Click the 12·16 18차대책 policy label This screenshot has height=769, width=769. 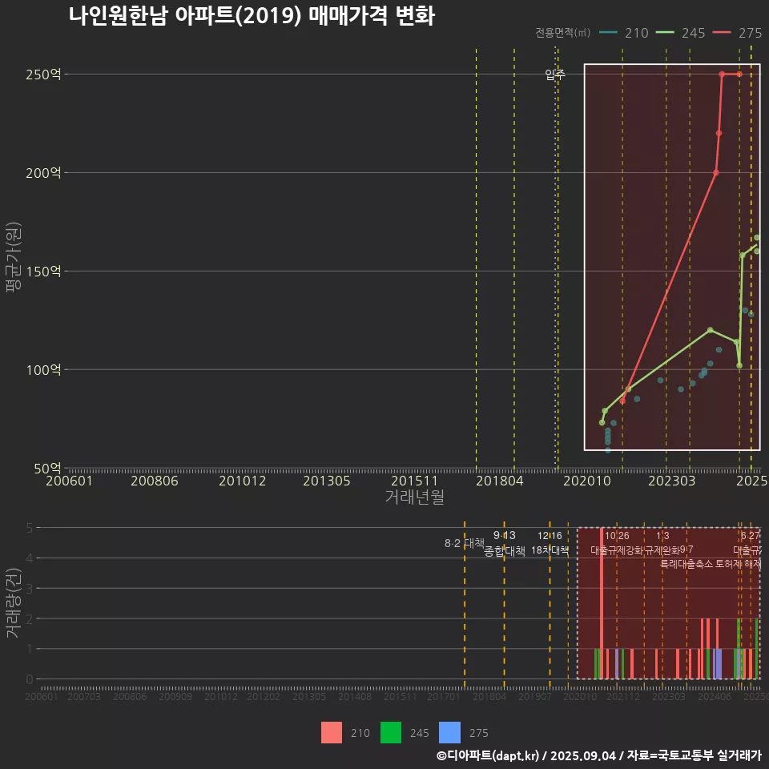click(550, 543)
